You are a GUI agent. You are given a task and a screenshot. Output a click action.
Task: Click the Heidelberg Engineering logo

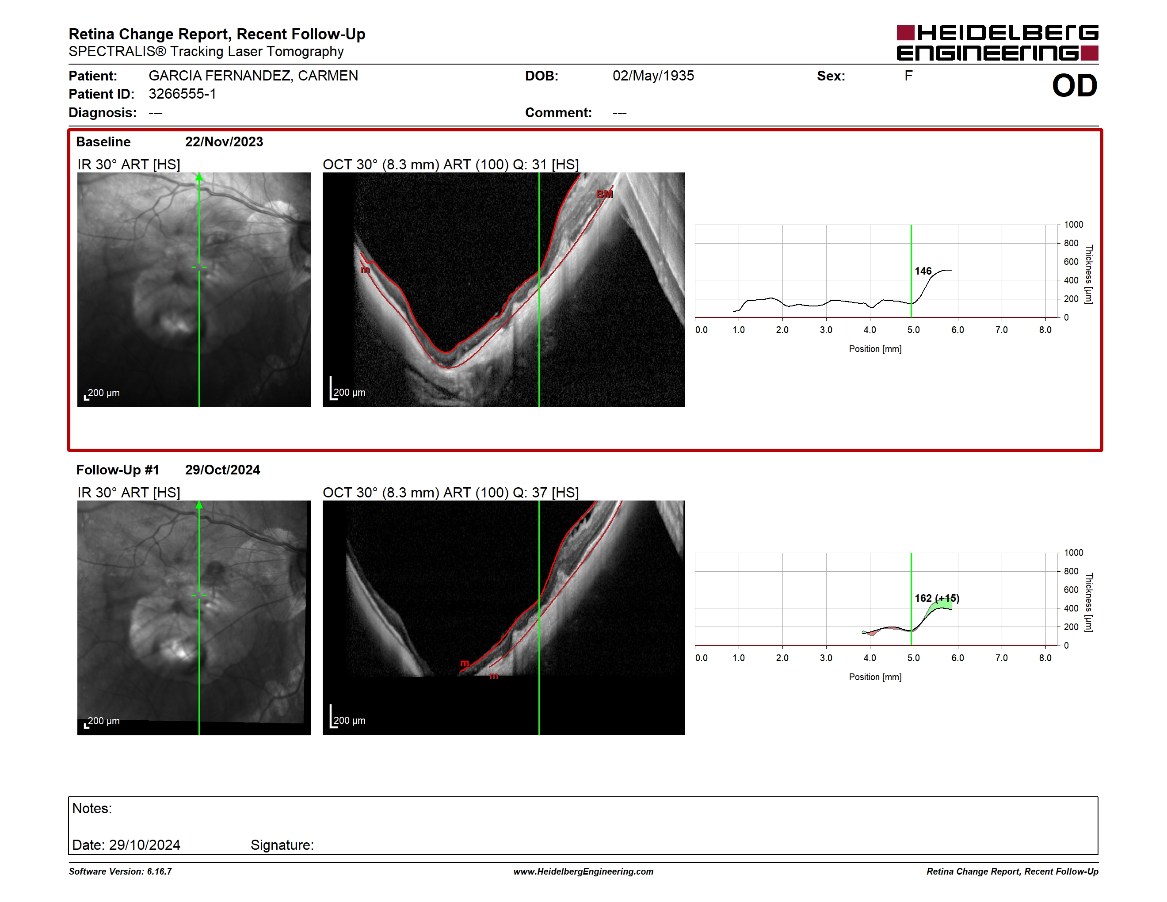(x=997, y=43)
